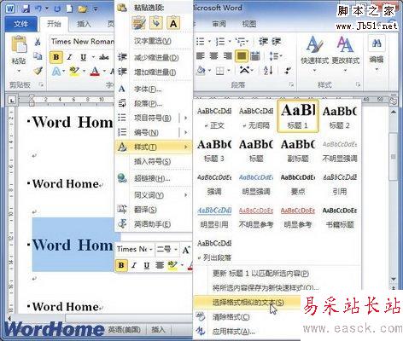Toggle Italic in the mini toolbar
The image size is (403, 341).
pos(134,265)
